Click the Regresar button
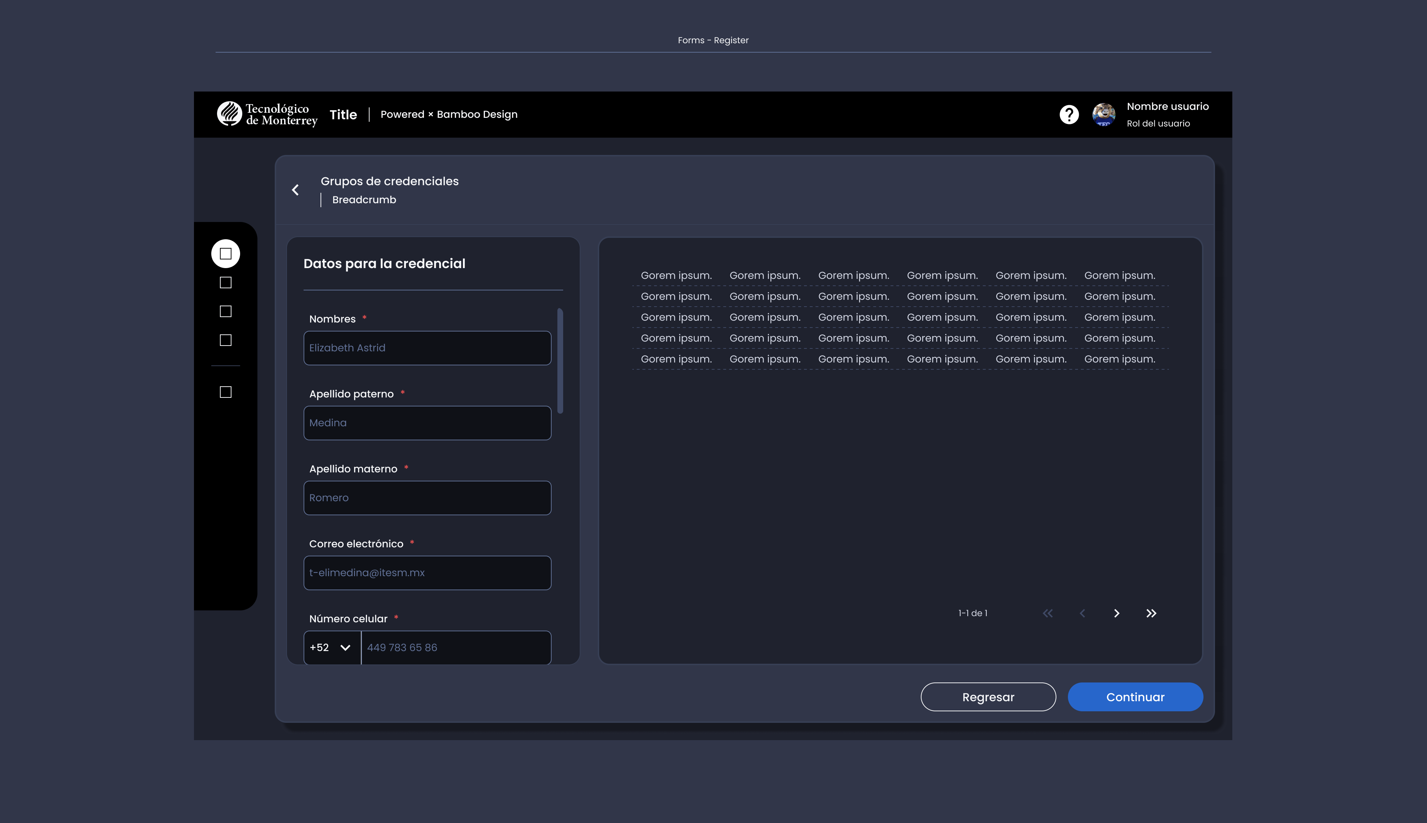This screenshot has width=1427, height=823. pyautogui.click(x=988, y=697)
